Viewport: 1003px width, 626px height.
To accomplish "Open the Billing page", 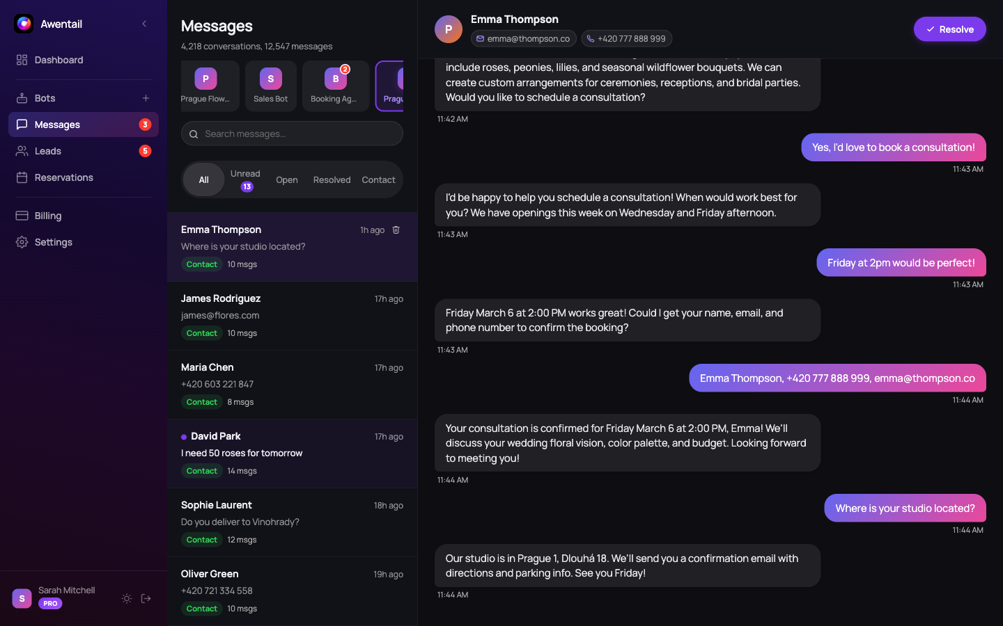I will (x=48, y=216).
